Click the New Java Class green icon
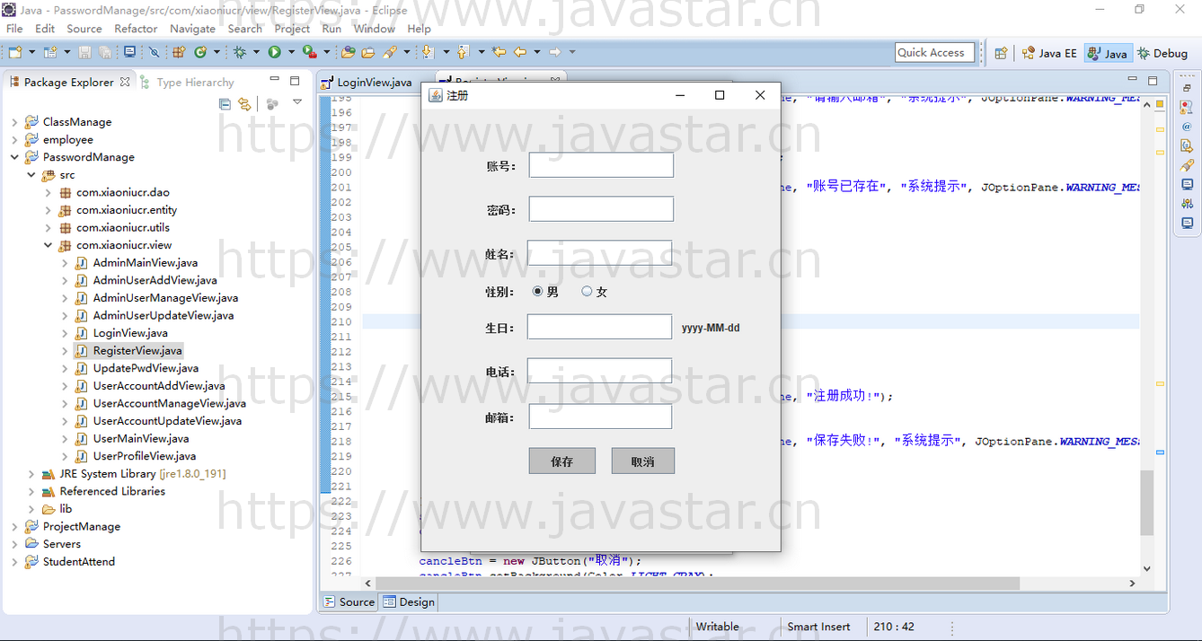This screenshot has width=1202, height=641. click(x=199, y=52)
